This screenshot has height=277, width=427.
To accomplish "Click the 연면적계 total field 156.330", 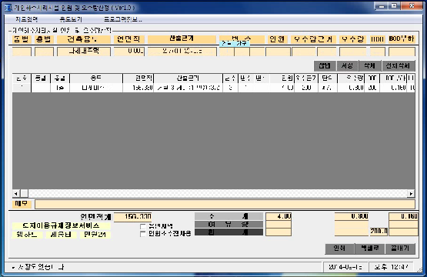I will click(132, 217).
